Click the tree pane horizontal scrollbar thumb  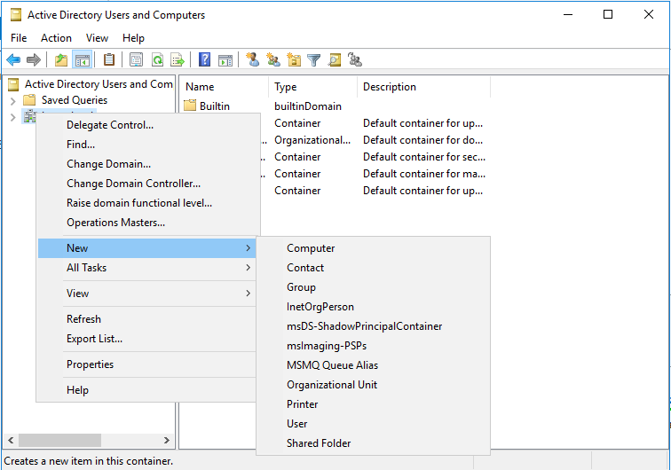pos(60,440)
